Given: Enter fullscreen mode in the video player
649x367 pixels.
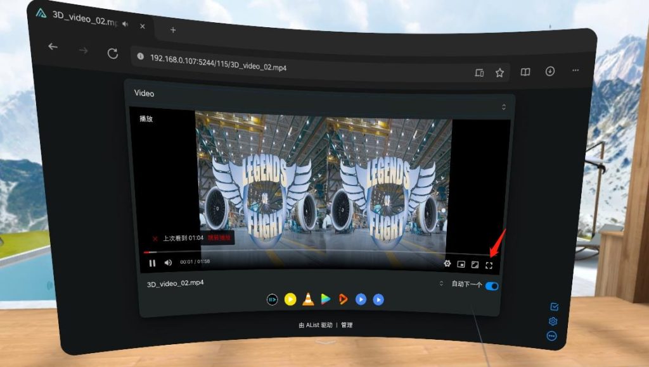Looking at the screenshot, I should pos(489,265).
